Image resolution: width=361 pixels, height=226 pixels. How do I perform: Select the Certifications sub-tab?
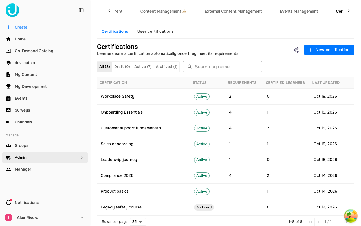pos(115,31)
